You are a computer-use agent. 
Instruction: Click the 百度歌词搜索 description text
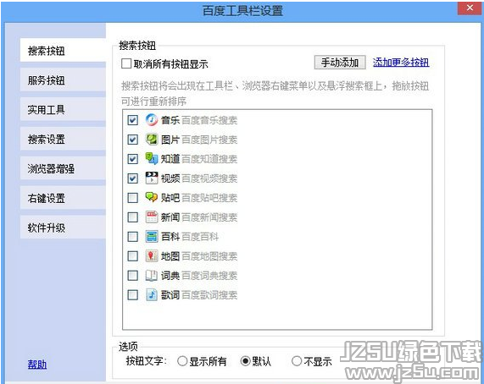tap(209, 295)
